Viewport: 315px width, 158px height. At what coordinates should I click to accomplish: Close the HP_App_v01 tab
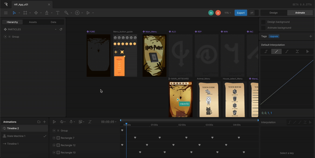49,4
